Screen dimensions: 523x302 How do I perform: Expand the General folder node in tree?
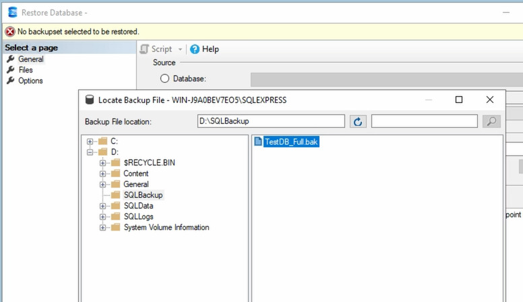102,184
